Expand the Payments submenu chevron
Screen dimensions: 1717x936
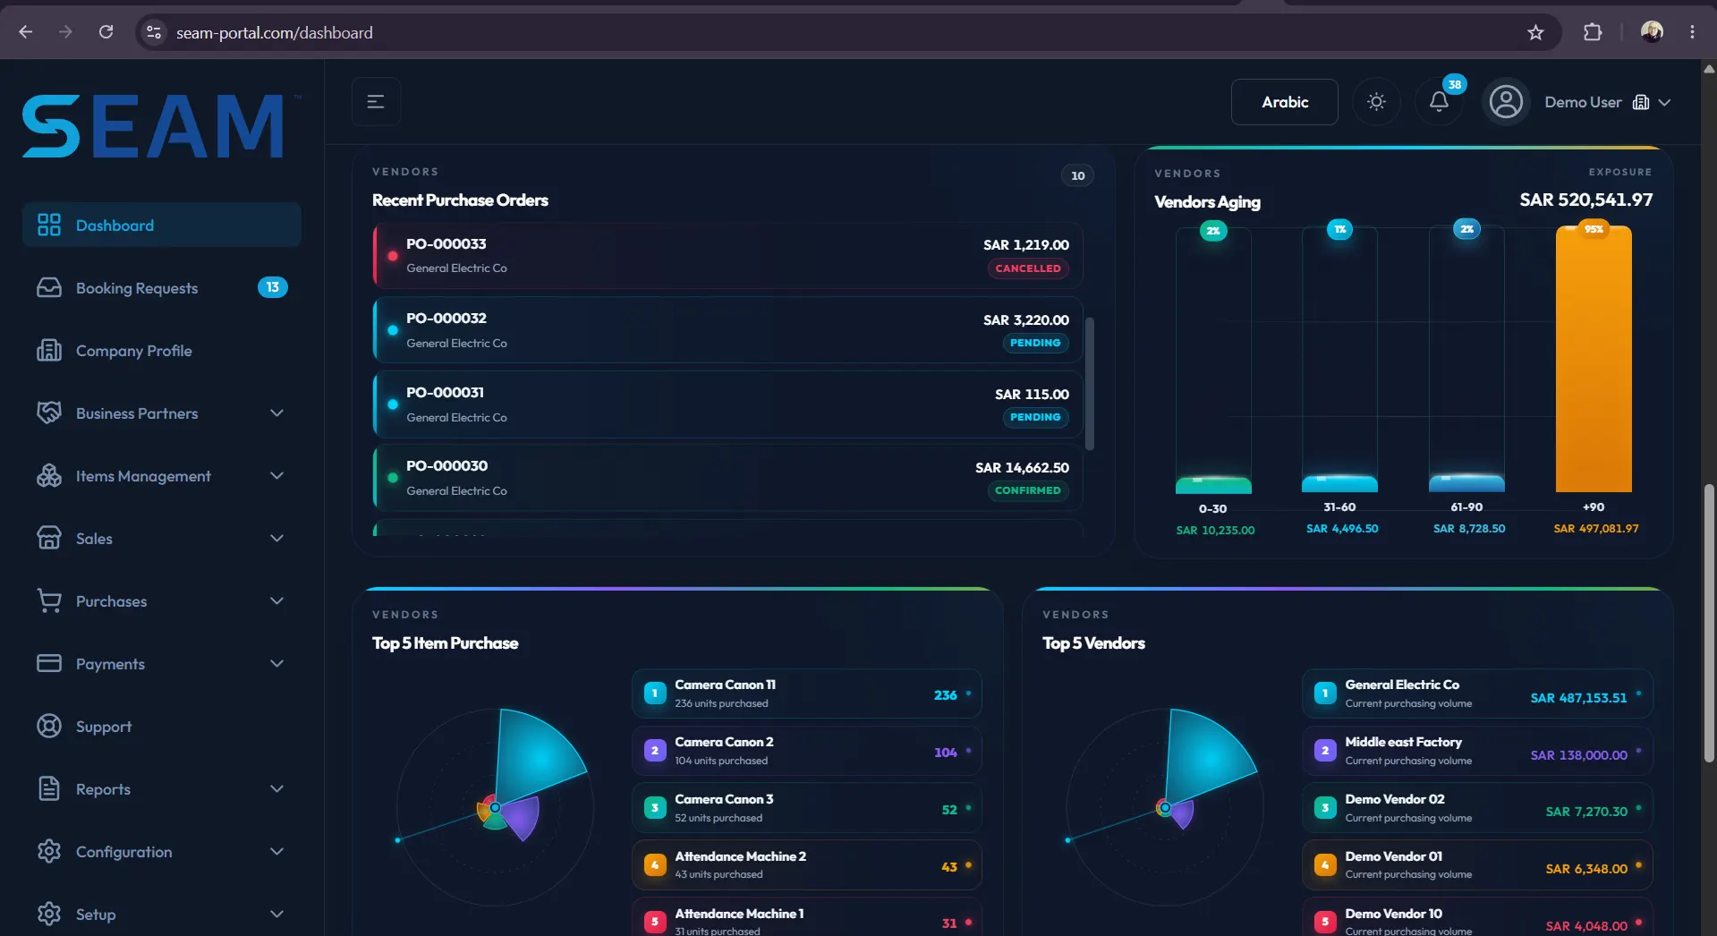pyautogui.click(x=276, y=663)
